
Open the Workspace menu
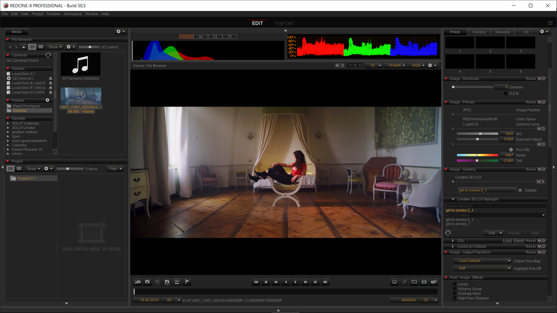pyautogui.click(x=73, y=14)
